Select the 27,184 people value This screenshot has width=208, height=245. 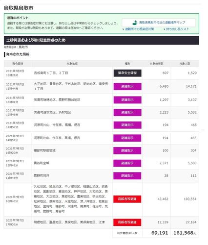(x=191, y=222)
